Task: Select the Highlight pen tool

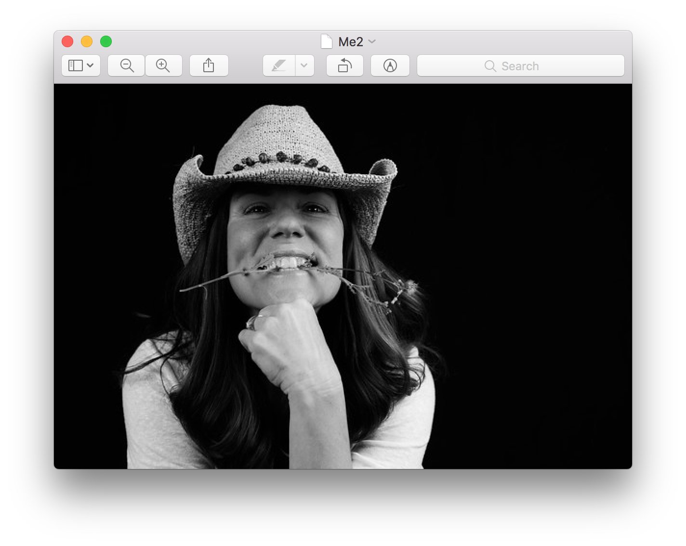Action: tap(279, 65)
